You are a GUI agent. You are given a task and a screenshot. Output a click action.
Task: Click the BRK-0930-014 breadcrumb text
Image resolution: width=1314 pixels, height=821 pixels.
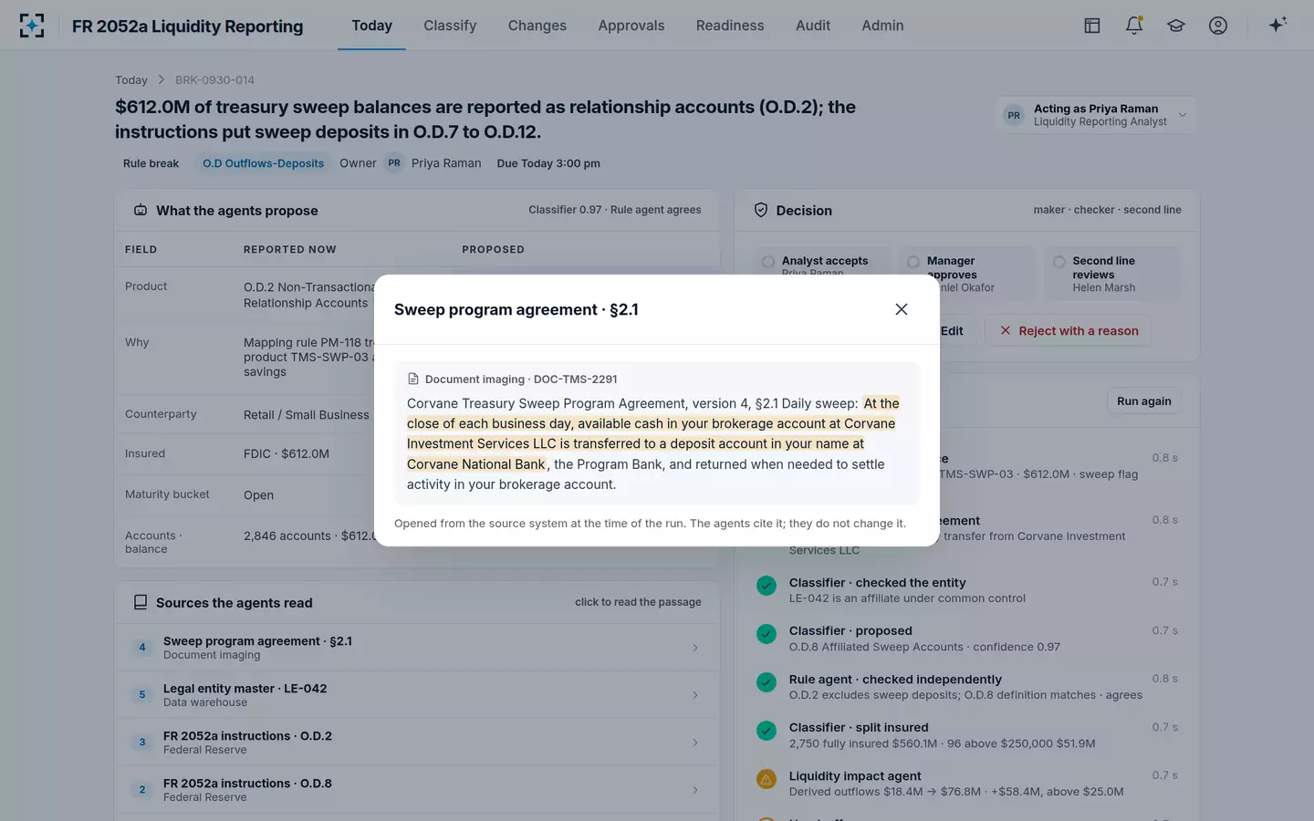point(214,80)
